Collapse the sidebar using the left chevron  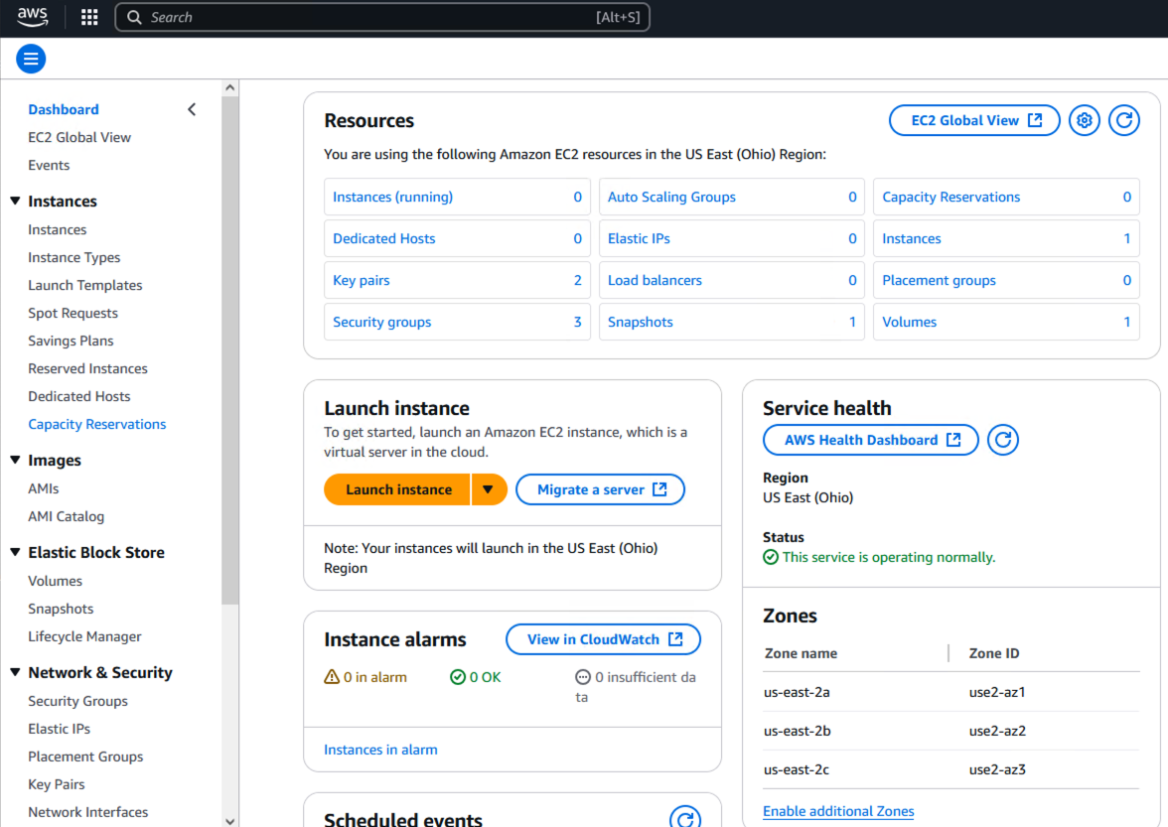click(192, 109)
